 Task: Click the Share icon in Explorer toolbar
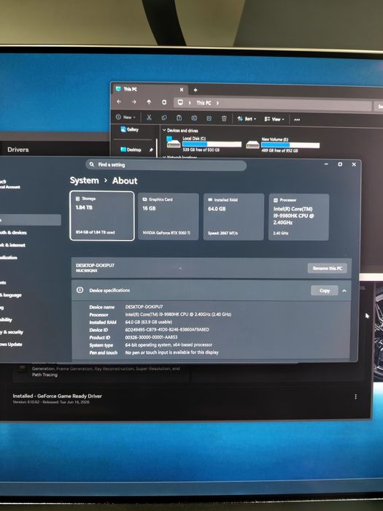point(209,118)
